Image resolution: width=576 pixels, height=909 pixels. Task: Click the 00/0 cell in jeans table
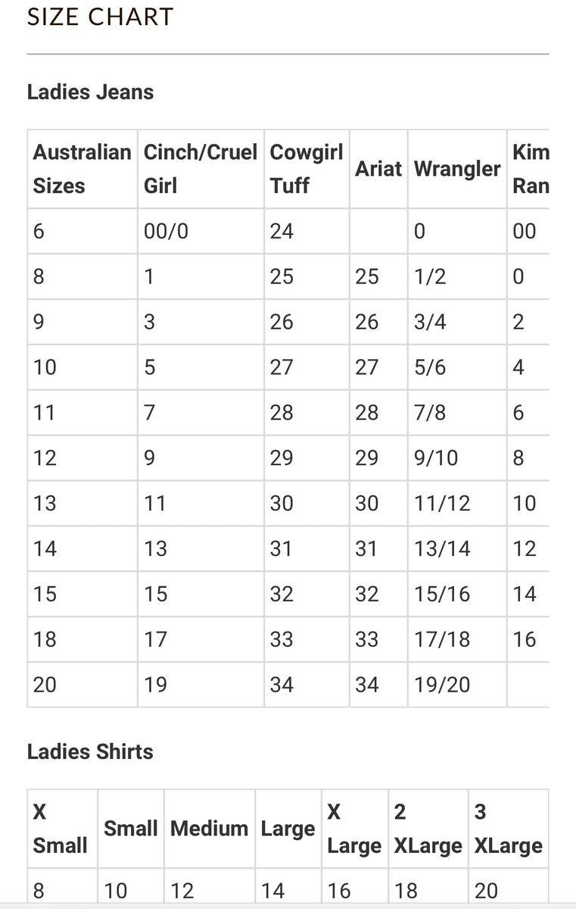point(166,231)
